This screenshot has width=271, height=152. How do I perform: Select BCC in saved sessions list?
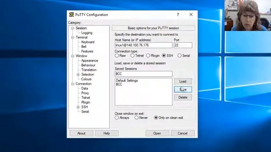click(x=119, y=84)
